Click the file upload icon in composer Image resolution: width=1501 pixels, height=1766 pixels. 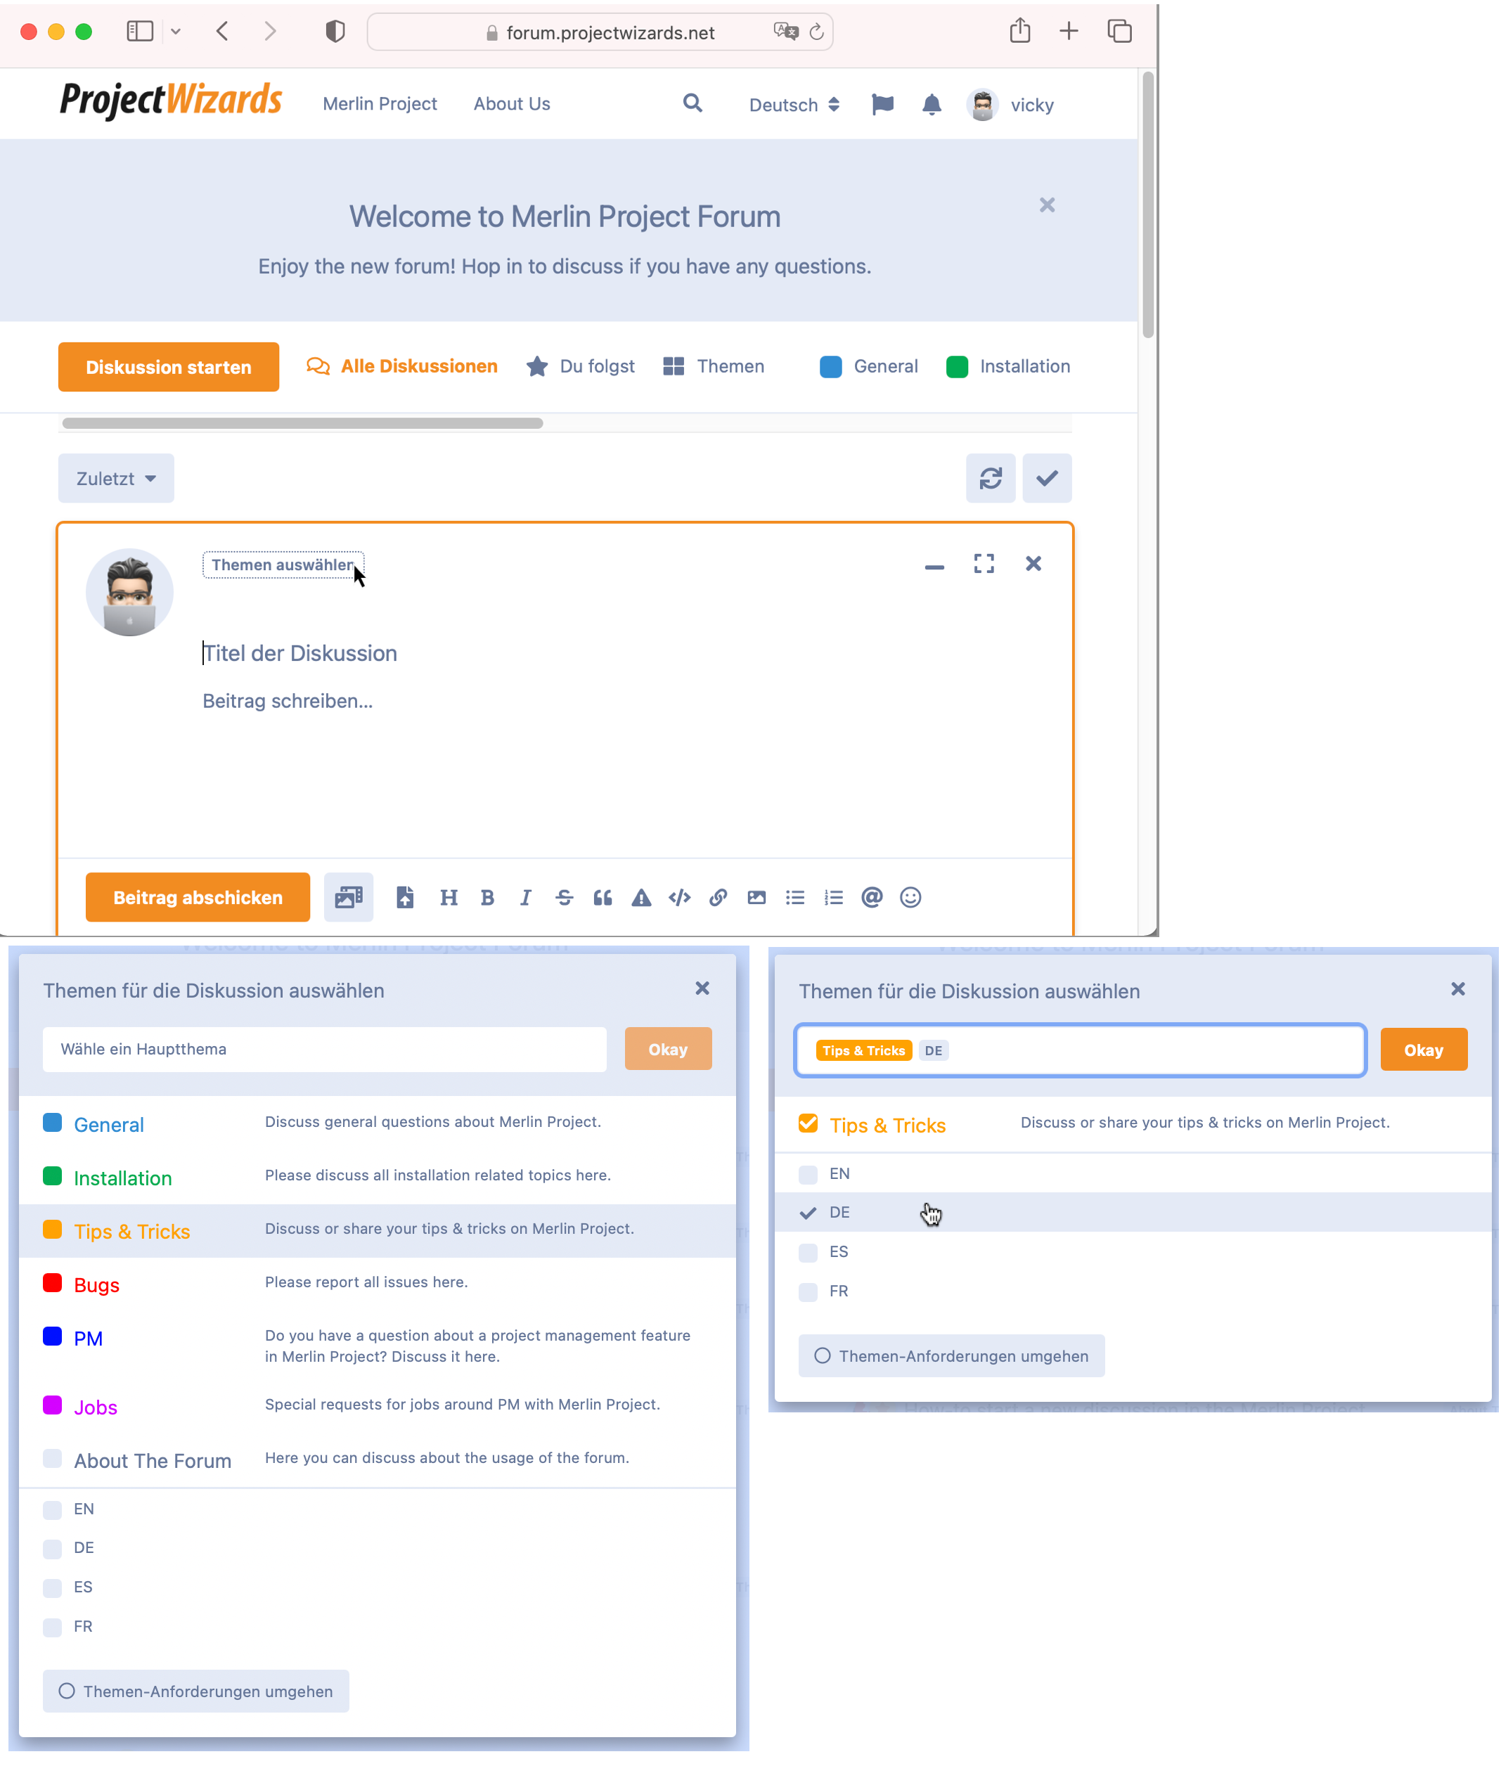tap(405, 898)
